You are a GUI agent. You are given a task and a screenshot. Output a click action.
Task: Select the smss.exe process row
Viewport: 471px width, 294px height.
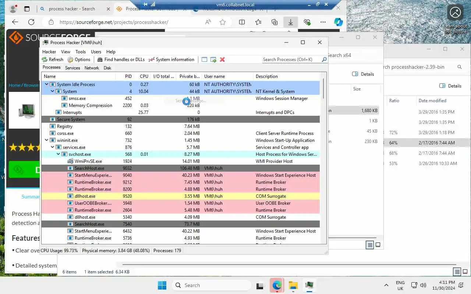click(180, 98)
